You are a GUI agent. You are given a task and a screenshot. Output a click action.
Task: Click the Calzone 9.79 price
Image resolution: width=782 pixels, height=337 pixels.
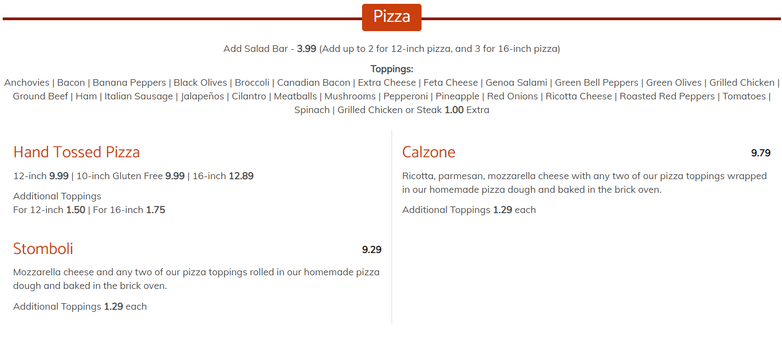[x=760, y=153]
